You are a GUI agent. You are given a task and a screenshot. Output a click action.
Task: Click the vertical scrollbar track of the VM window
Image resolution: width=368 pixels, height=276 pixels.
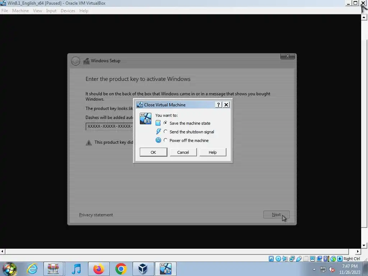click(x=364, y=132)
